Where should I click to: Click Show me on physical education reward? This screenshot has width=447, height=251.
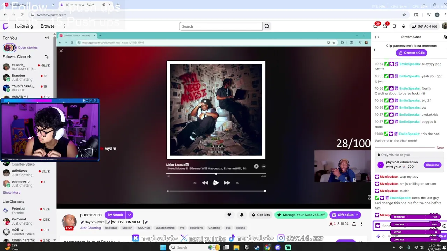tap(432, 165)
